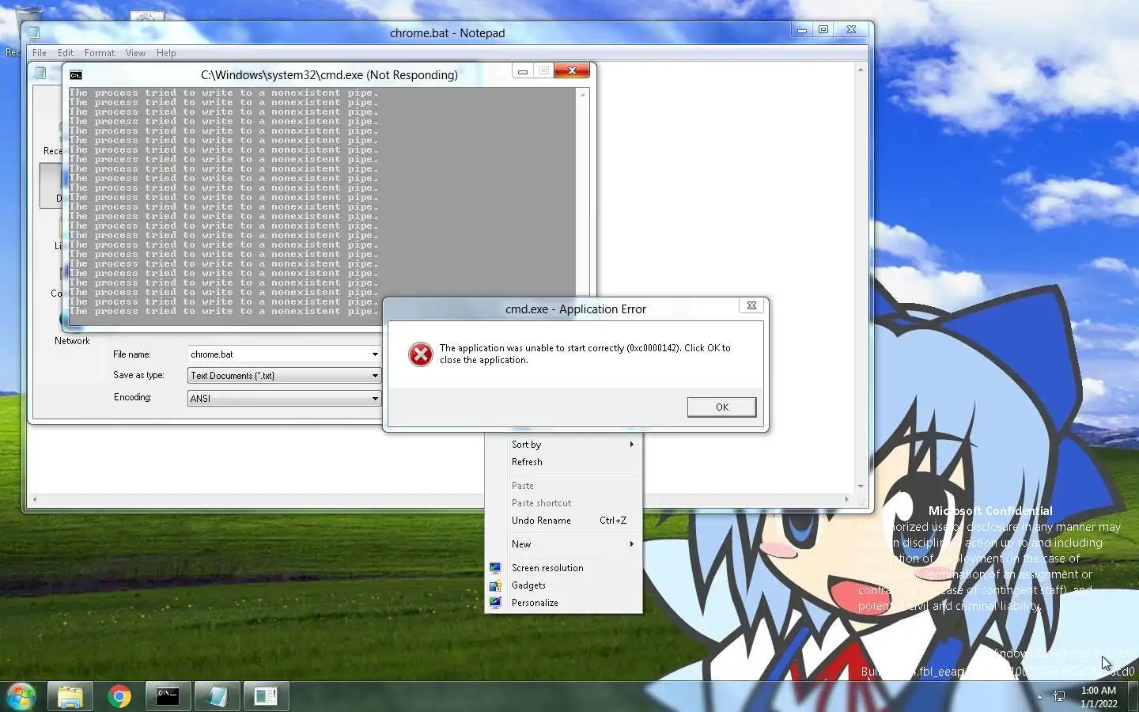This screenshot has width=1139, height=712.
Task: Show hidden tray icons arrow
Action: coord(1039,697)
